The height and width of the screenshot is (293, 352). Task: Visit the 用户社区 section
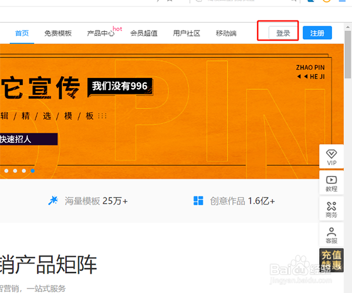pos(187,33)
